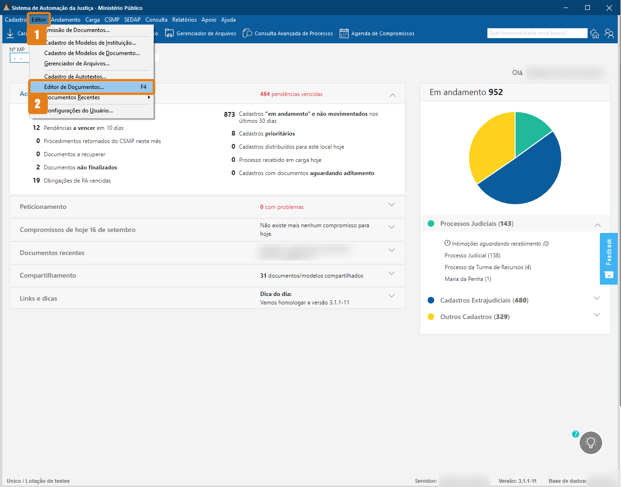Click the green Processos Judiciais legend dot
The width and height of the screenshot is (621, 487).
pos(431,224)
